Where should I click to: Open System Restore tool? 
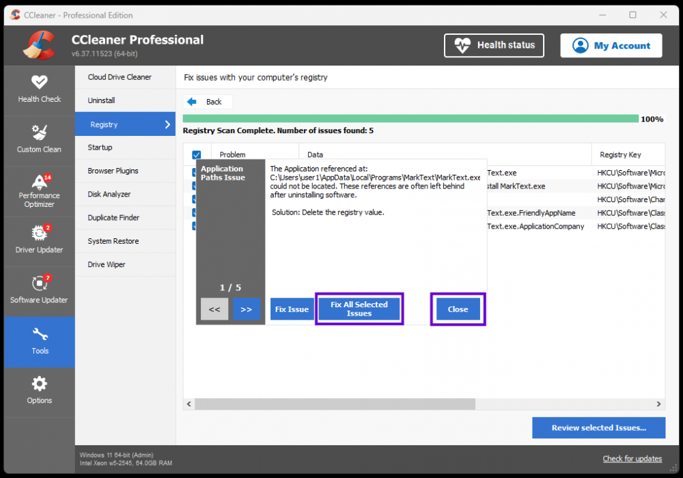[x=125, y=241]
